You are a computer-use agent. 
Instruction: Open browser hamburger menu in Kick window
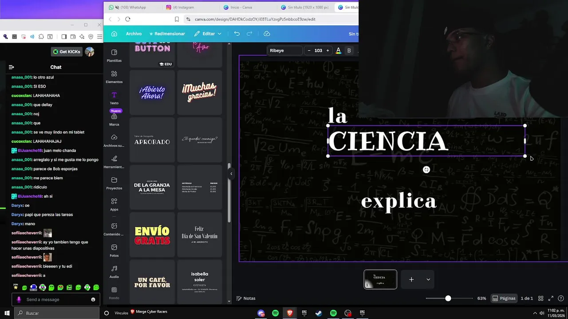point(99,37)
